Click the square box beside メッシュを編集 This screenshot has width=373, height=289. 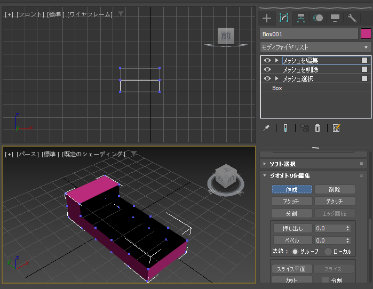click(x=364, y=60)
